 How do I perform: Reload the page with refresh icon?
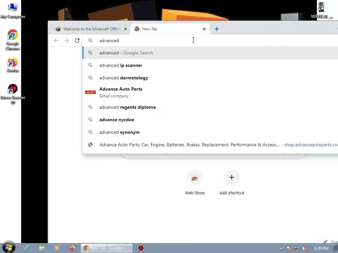(x=77, y=41)
